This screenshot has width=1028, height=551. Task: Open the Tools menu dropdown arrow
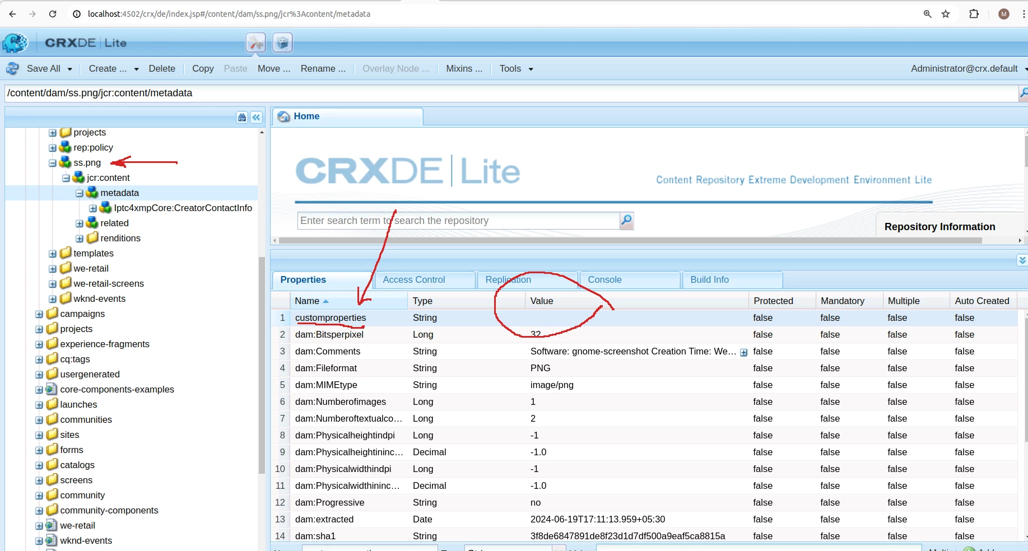coord(531,69)
